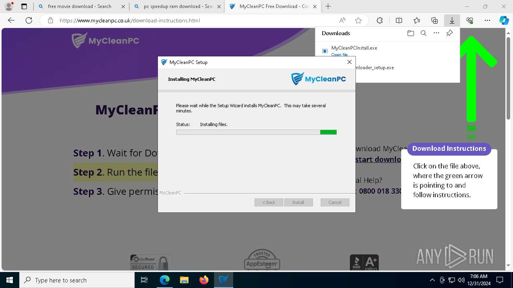Select the MyCleanPC Free Download tab
Screen dimensions: 513x288
(274, 6)
